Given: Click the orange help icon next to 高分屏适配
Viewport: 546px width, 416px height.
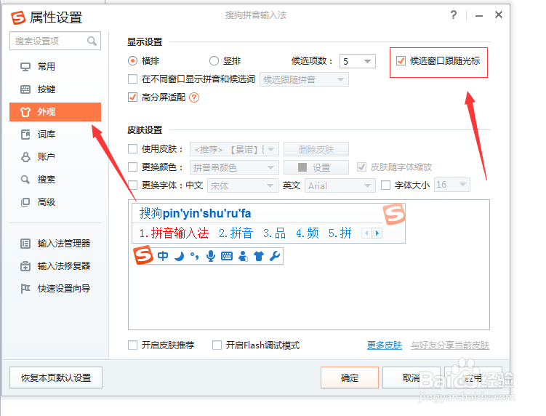Looking at the screenshot, I should click(194, 97).
